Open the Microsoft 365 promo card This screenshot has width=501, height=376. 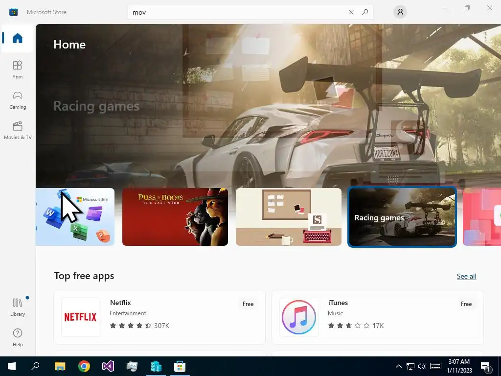coord(75,217)
